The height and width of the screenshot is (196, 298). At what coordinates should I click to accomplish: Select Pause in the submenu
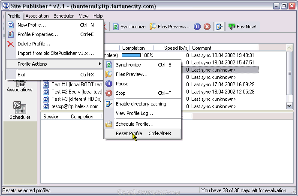coord(142,84)
